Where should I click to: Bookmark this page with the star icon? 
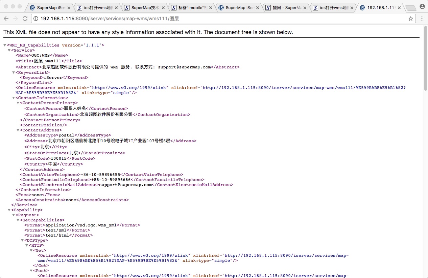pos(411,19)
